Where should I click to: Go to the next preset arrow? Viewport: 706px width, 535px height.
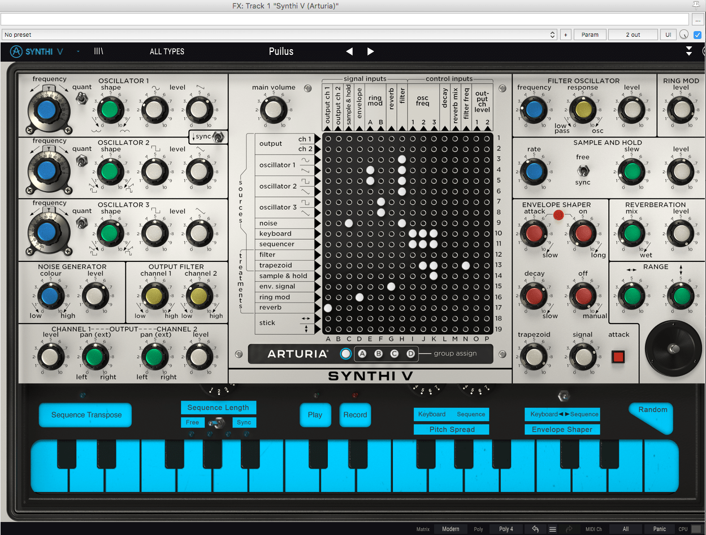pos(370,51)
